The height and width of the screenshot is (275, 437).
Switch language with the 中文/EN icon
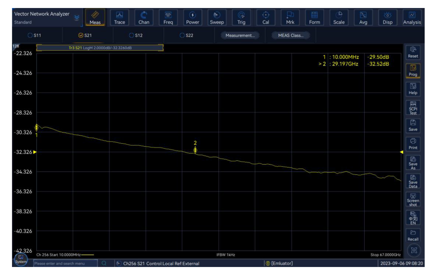click(x=413, y=218)
